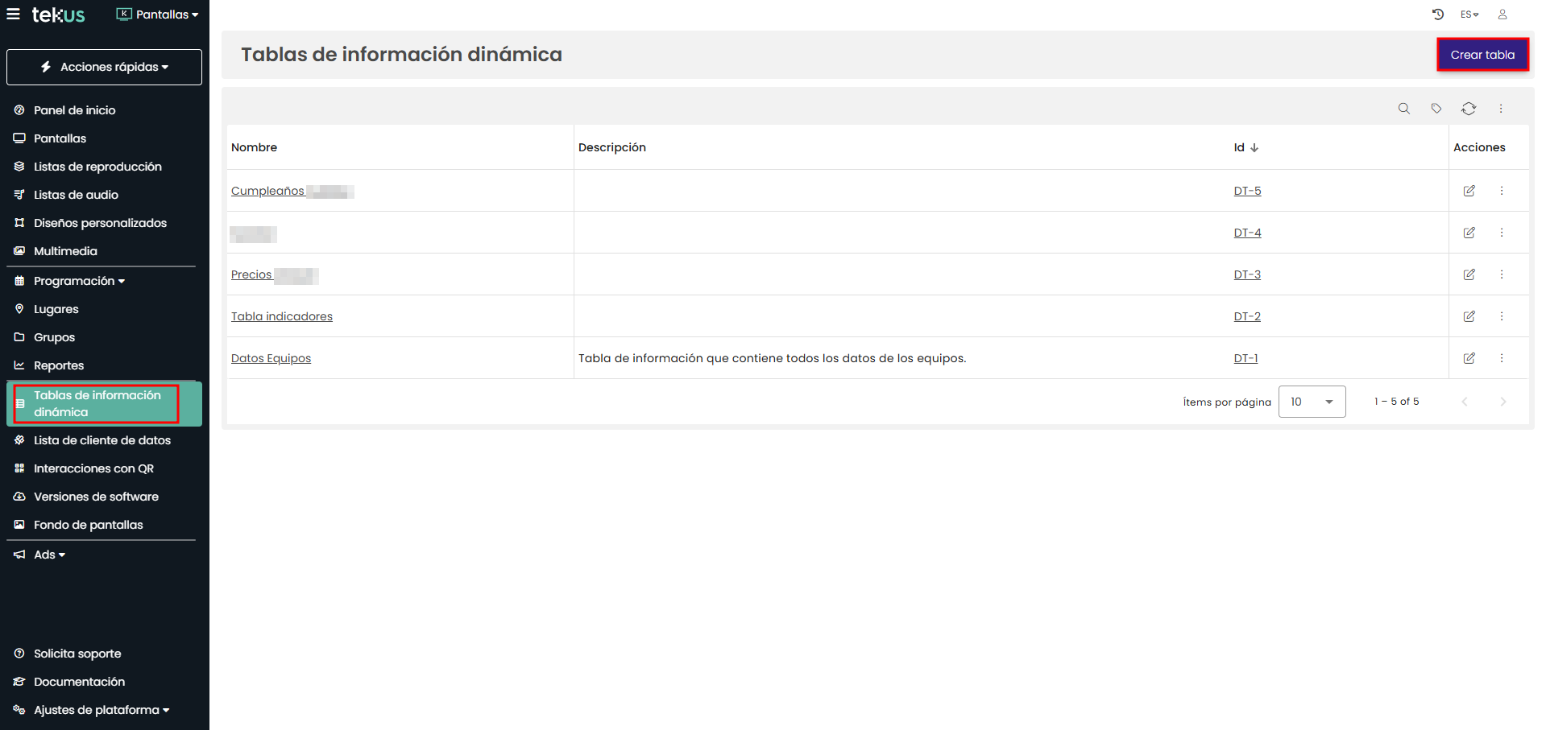This screenshot has width=1546, height=730.
Task: Open Interacciones con QR section
Action: coord(93,468)
